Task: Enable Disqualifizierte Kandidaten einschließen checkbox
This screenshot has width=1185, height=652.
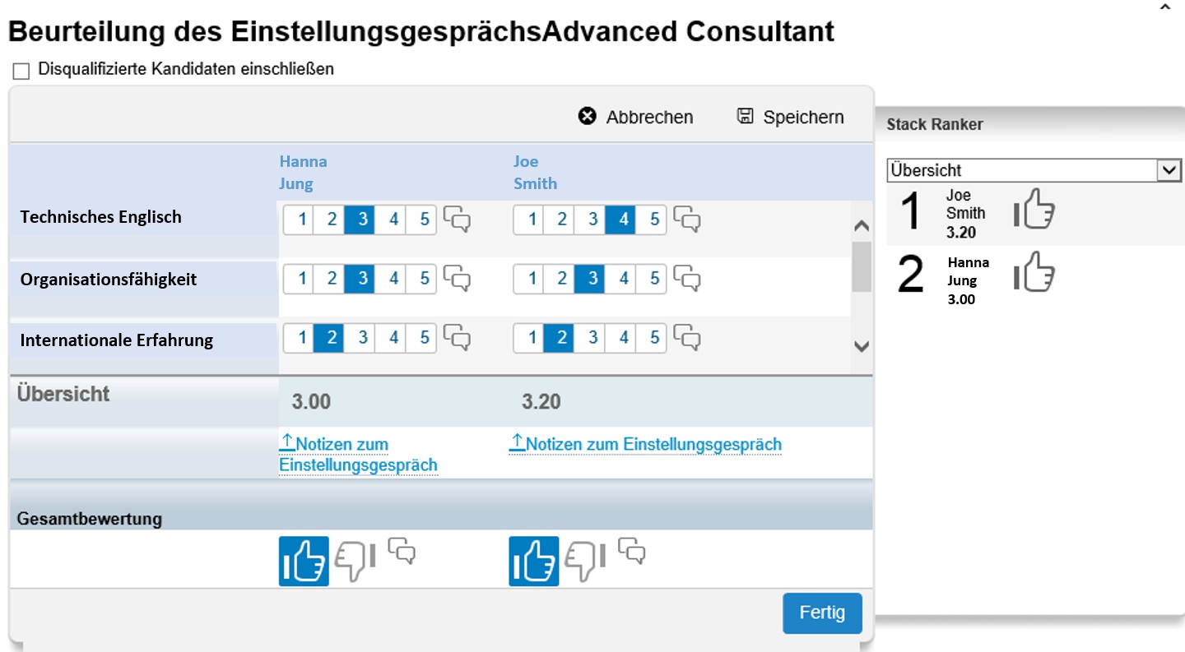Action: click(21, 72)
